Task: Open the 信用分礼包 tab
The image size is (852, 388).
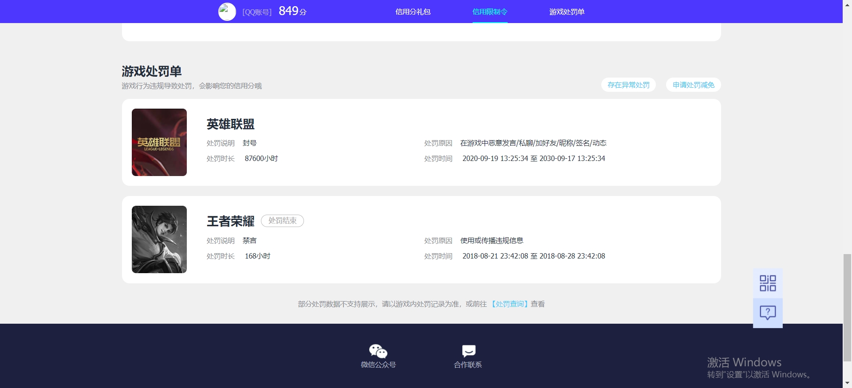Action: 413,12
